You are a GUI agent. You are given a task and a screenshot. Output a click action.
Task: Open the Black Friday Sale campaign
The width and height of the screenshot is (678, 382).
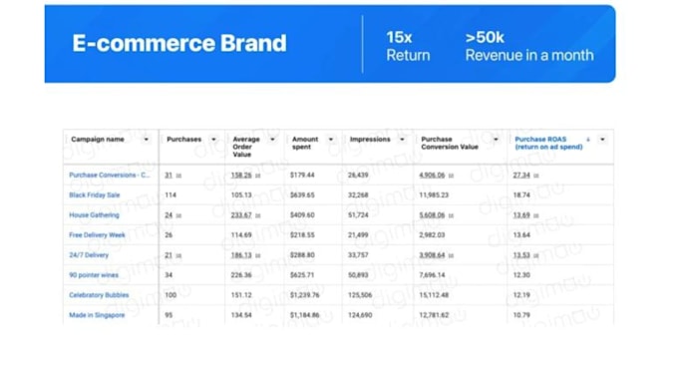tap(95, 195)
